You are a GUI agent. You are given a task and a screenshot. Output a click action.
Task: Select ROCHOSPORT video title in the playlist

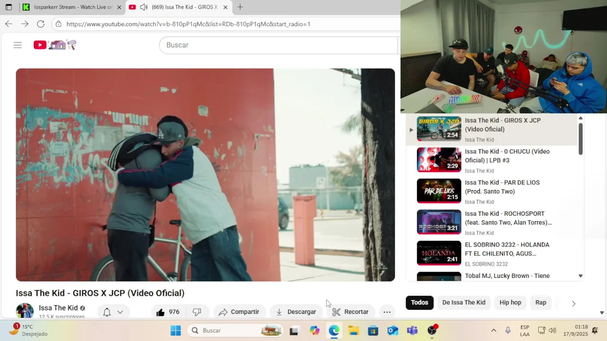point(508,218)
